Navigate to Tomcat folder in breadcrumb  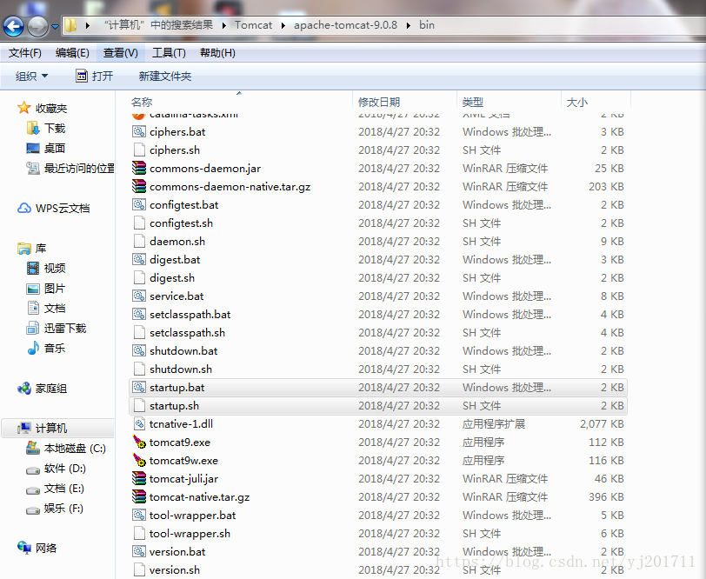click(x=253, y=25)
